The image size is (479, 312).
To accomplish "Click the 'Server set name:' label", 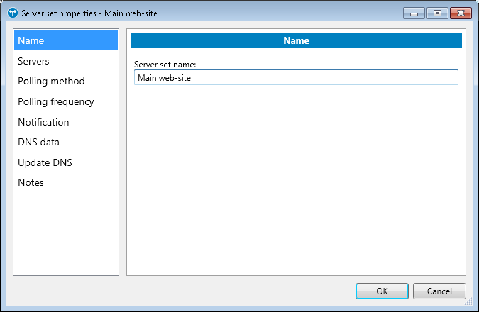I will [x=165, y=65].
